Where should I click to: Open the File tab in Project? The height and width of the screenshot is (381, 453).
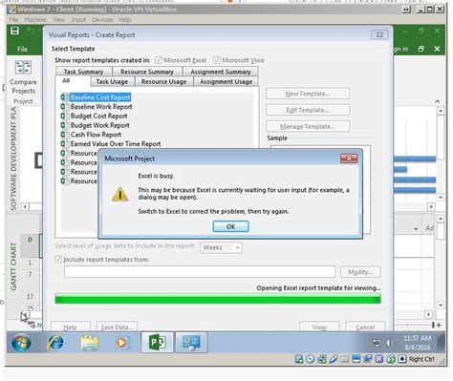click(x=22, y=49)
